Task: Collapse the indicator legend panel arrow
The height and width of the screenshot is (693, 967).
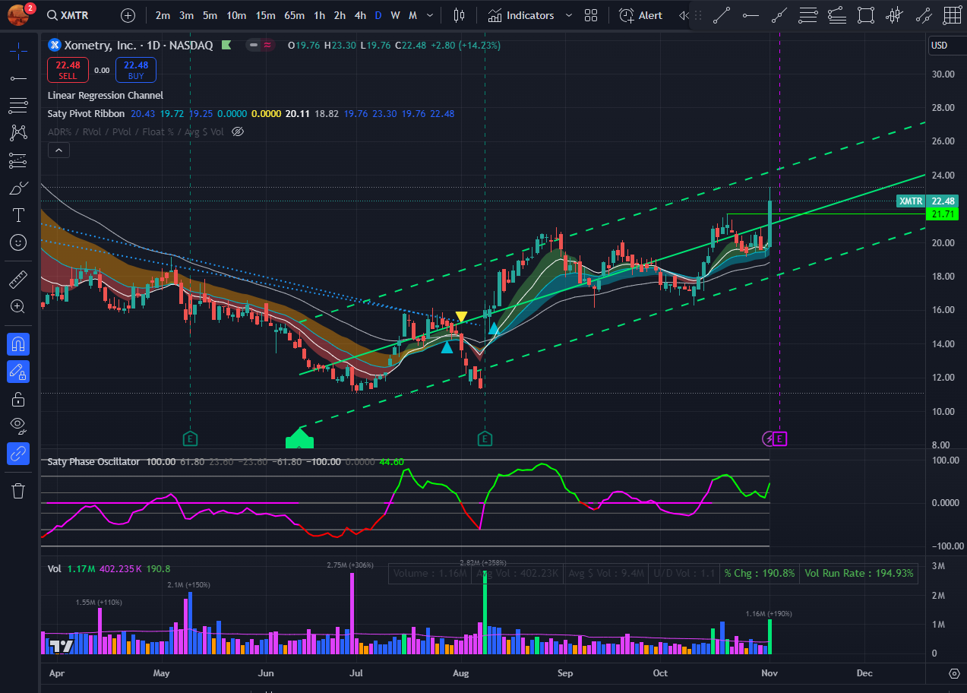Action: click(x=58, y=150)
